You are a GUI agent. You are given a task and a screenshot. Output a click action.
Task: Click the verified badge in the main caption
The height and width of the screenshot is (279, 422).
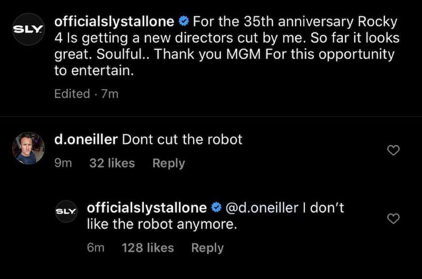click(184, 22)
